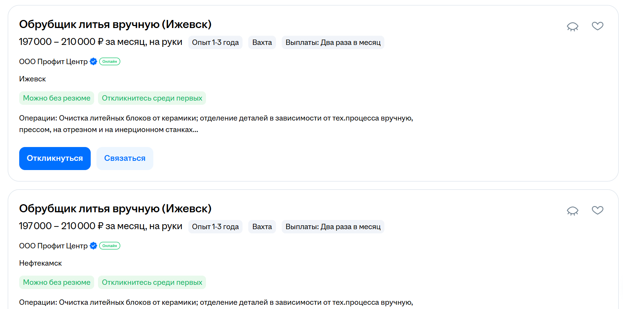Click the Онлайн badge in second card
This screenshot has width=623, height=309.
pos(110,246)
